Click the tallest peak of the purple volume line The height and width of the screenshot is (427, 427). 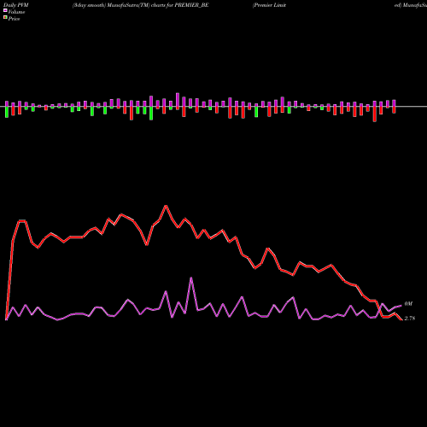(x=191, y=278)
